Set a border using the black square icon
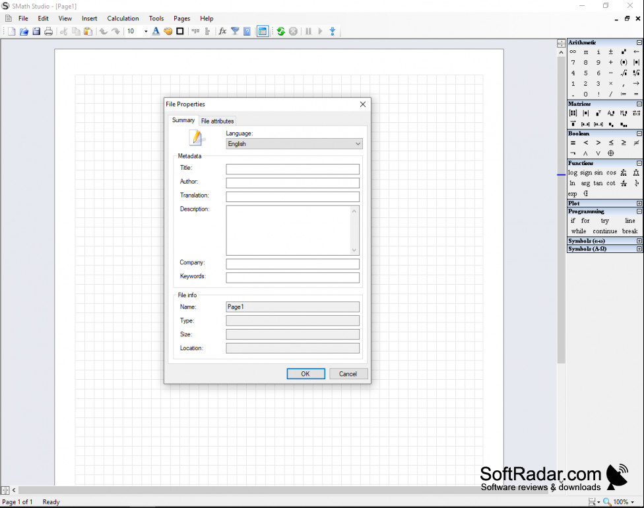Screen dimensions: 644x508 pos(180,31)
